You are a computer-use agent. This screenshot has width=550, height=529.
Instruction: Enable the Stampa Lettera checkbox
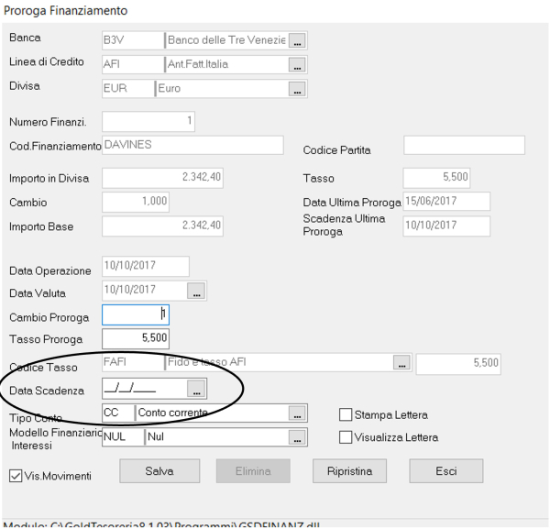346,414
